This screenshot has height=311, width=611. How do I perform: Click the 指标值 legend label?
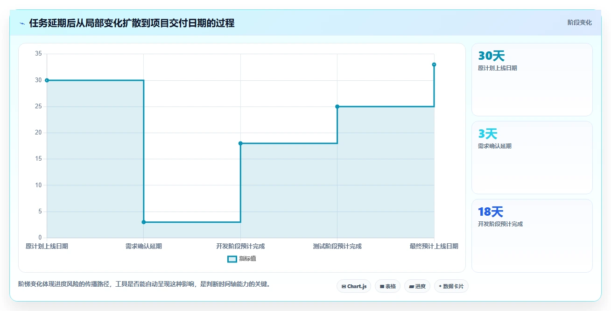(x=247, y=259)
